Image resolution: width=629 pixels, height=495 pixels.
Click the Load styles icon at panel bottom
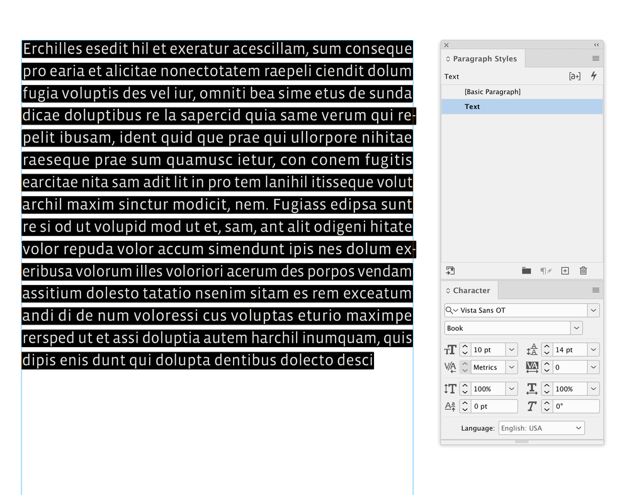450,270
